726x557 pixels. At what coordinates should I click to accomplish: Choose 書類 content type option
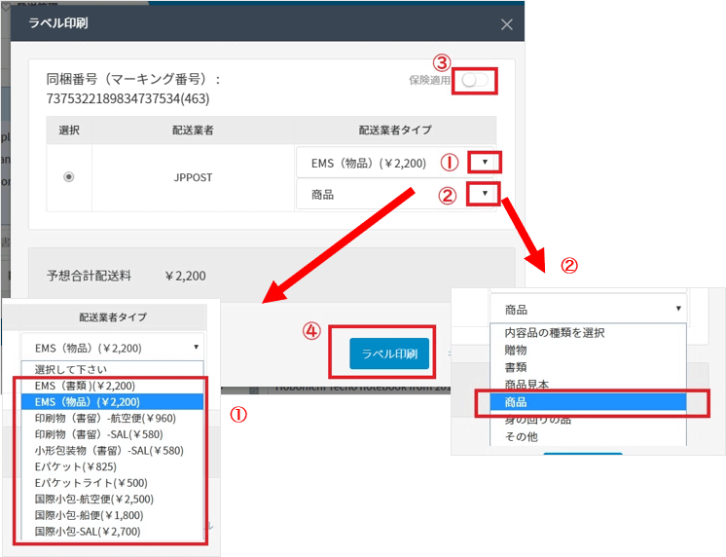(x=588, y=367)
